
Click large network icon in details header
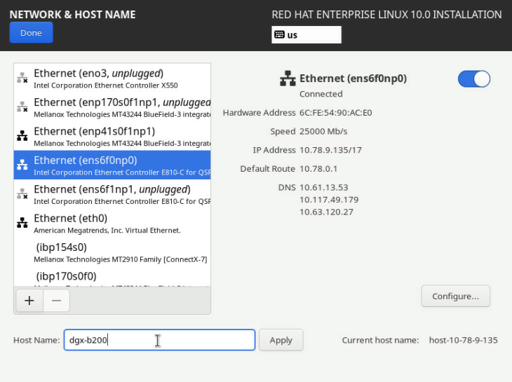click(288, 79)
